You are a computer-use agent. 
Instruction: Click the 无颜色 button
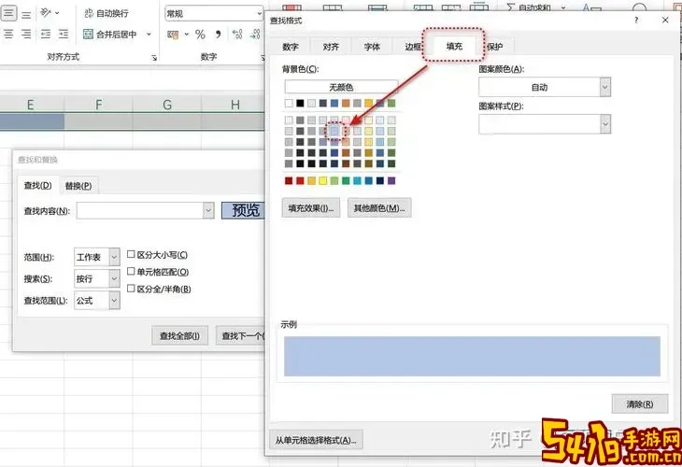click(341, 87)
